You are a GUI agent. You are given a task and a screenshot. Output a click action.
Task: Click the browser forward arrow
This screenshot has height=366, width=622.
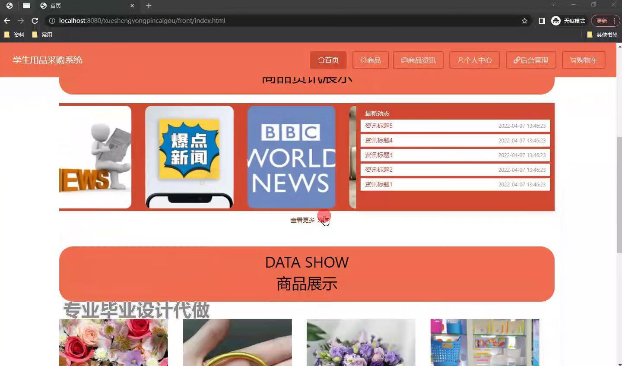coord(21,21)
